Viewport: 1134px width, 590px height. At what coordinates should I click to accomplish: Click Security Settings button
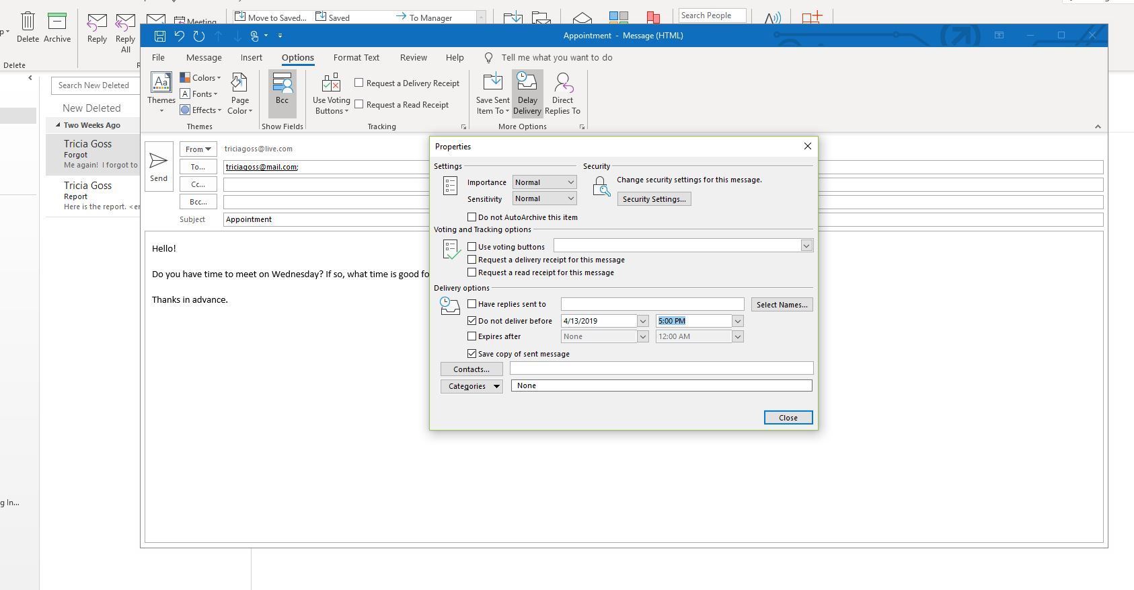654,199
